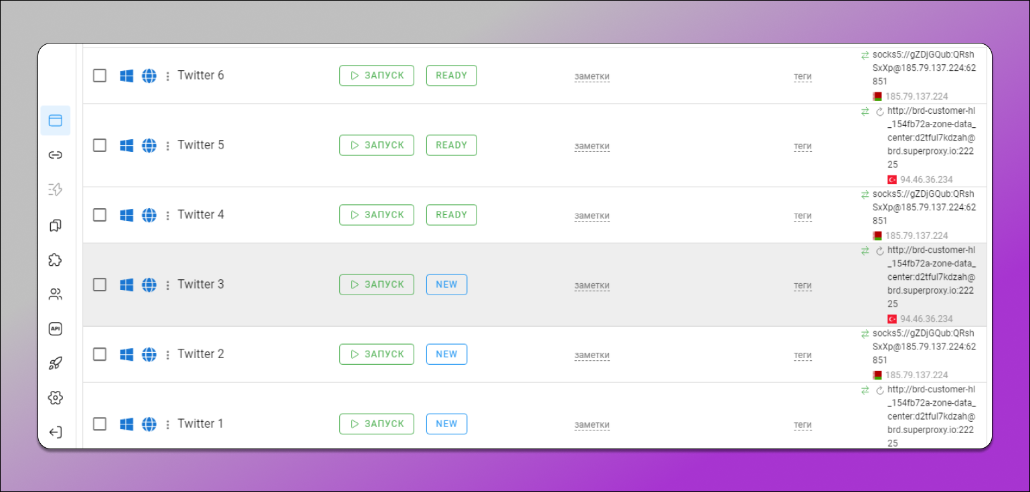
Task: Click the Windows OS icon for Twitter 4
Action: click(126, 215)
